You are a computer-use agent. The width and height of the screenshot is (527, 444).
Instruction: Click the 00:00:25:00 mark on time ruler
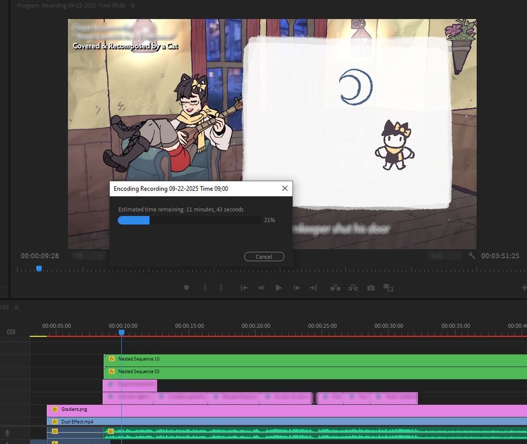click(x=323, y=326)
